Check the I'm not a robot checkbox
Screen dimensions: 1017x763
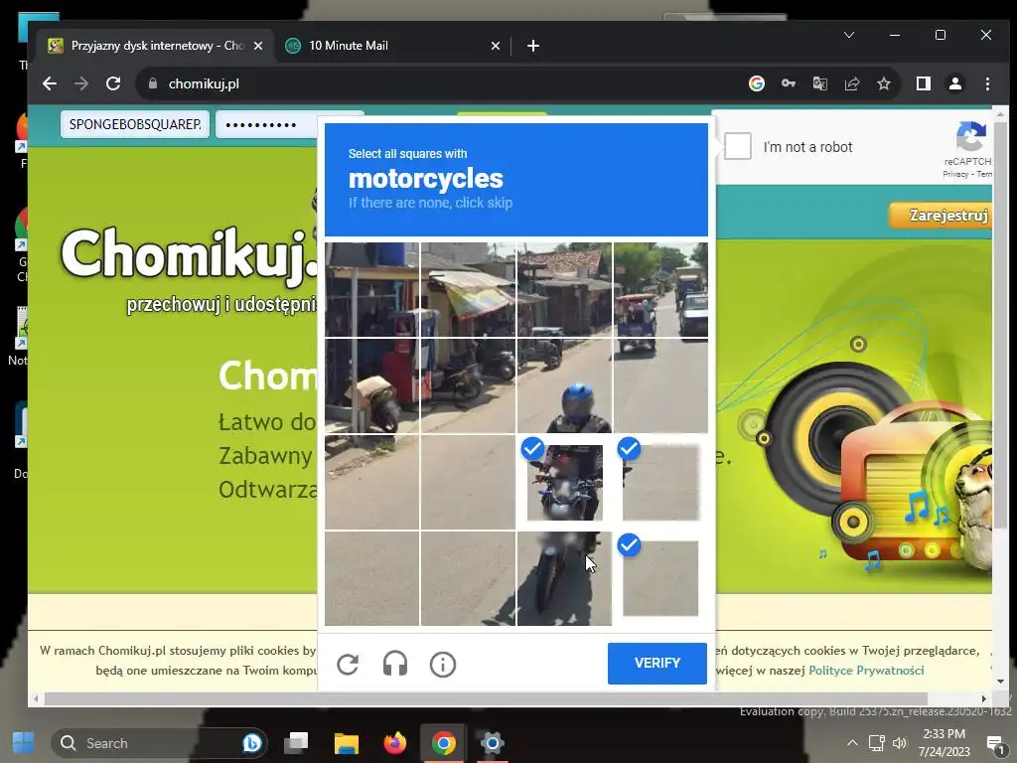tap(738, 146)
